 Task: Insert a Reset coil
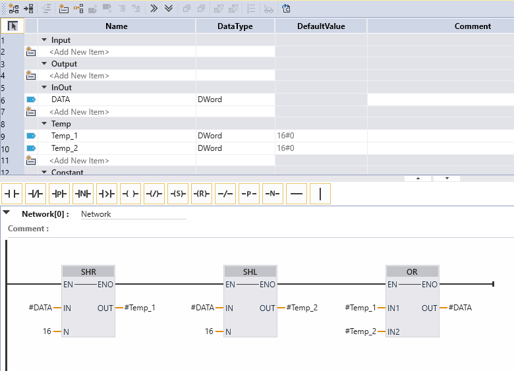pos(202,194)
